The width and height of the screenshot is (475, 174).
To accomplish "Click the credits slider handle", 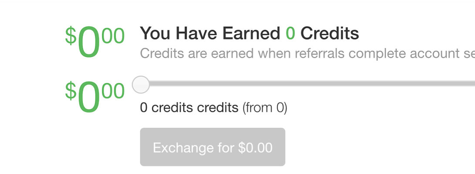I will click(x=141, y=84).
